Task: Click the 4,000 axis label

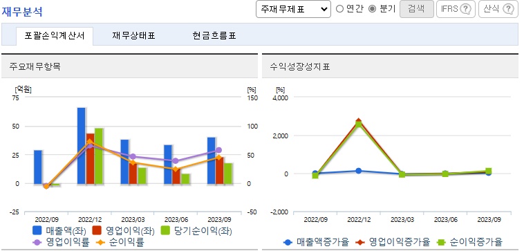Action: tap(281, 97)
